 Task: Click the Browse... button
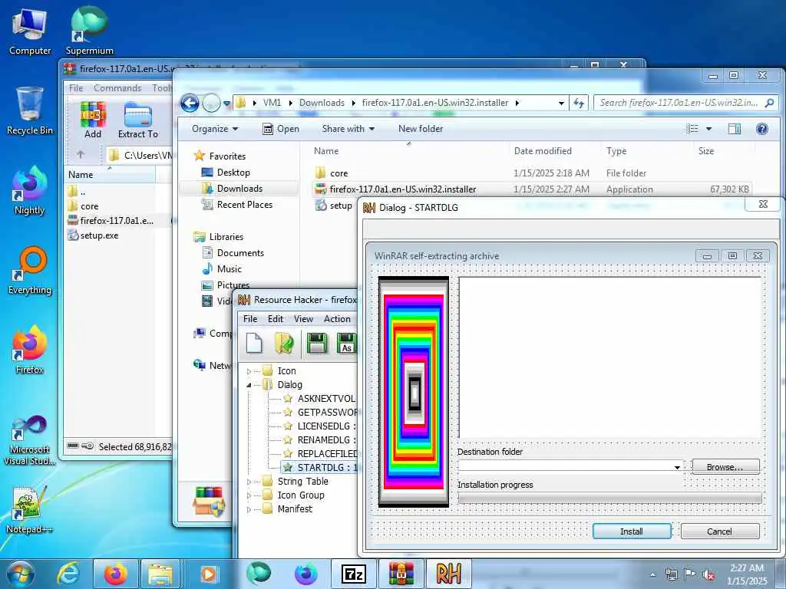click(725, 467)
